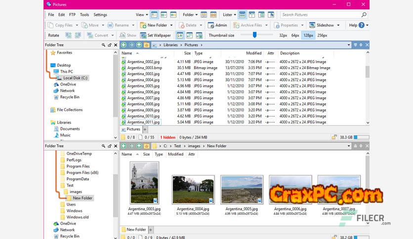Click the green Up arrow in the upper pane
Viewport: 413px width, 239px height.
tap(139, 45)
